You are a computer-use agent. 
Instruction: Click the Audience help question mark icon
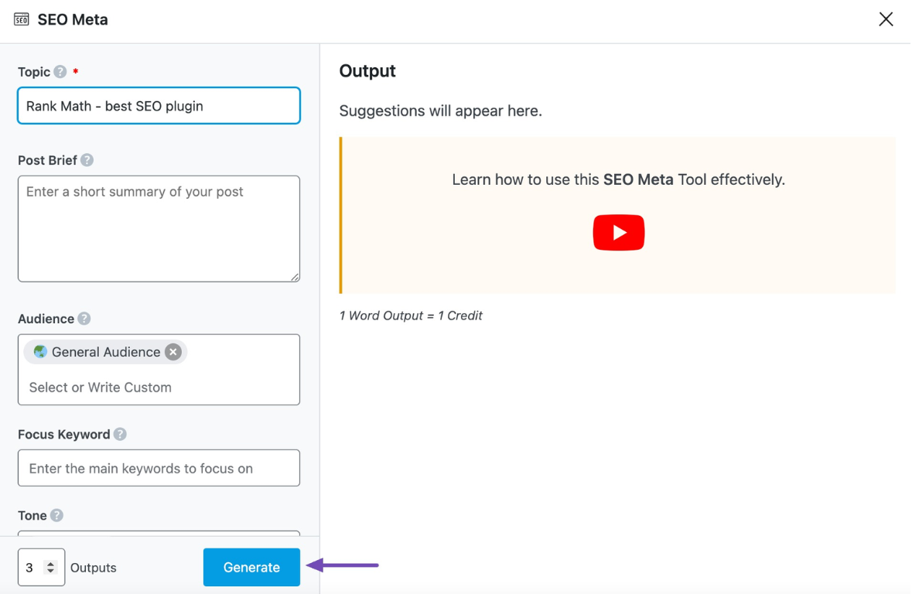84,319
